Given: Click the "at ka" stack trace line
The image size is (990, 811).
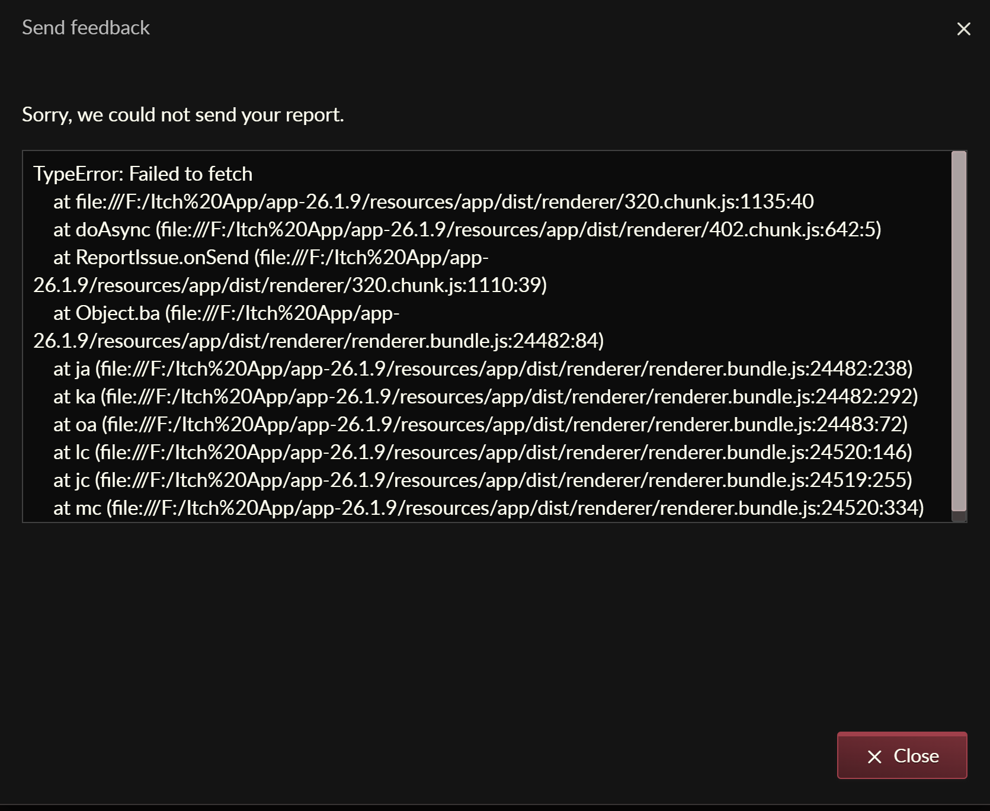Looking at the screenshot, I should point(485,396).
